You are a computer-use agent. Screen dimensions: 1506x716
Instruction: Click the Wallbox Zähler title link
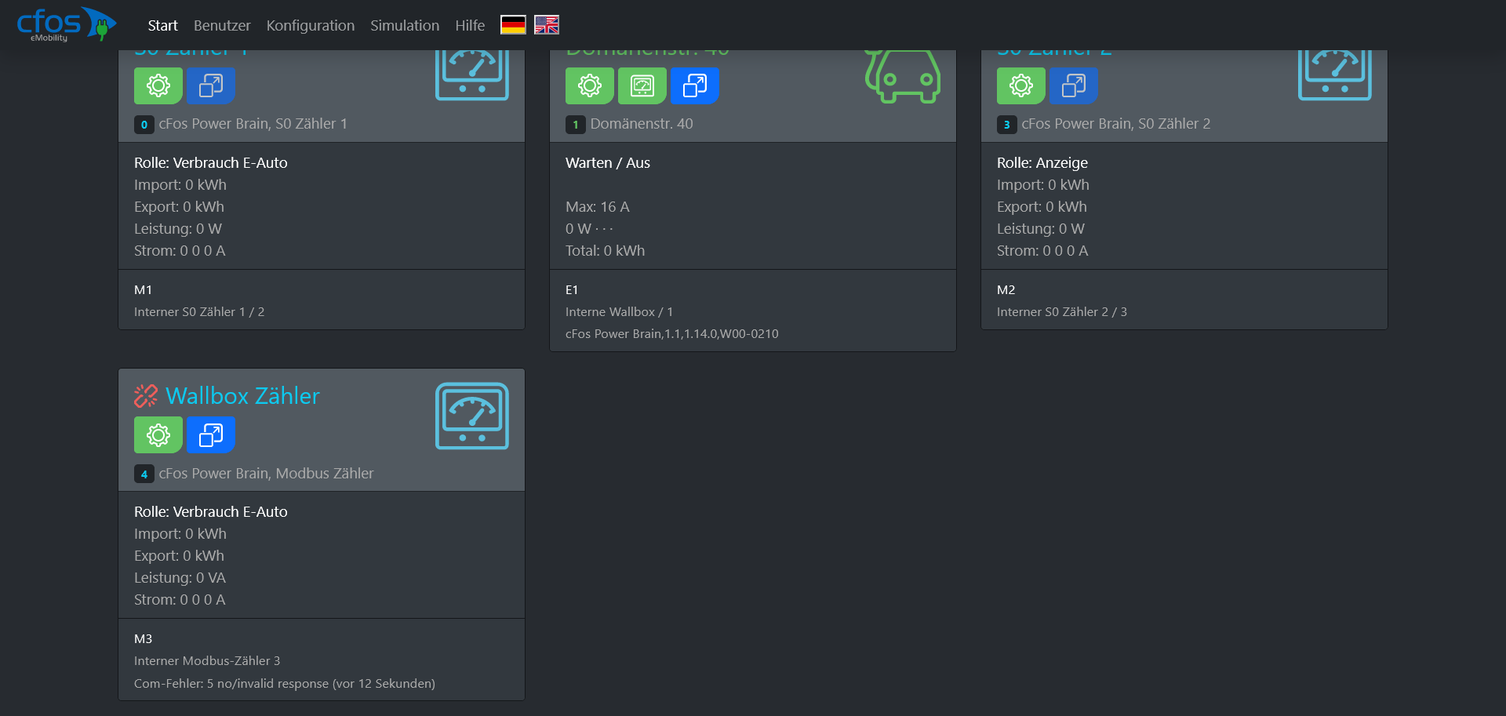click(x=242, y=396)
